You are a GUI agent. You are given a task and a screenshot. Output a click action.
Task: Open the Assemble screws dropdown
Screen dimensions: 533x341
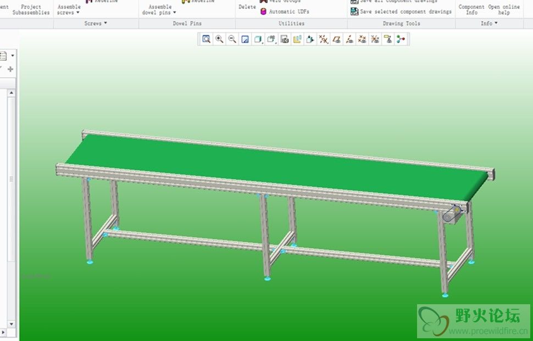tap(69, 9)
